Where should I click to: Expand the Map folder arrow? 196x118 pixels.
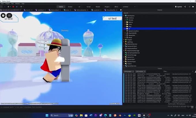tap(125, 26)
